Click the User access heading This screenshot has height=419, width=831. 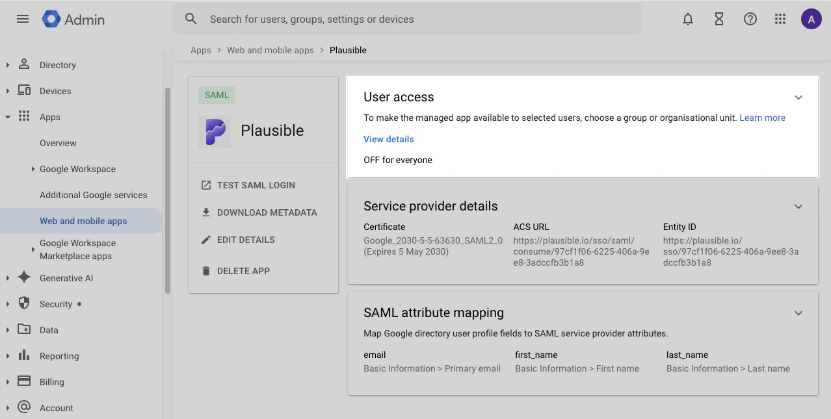tap(399, 97)
